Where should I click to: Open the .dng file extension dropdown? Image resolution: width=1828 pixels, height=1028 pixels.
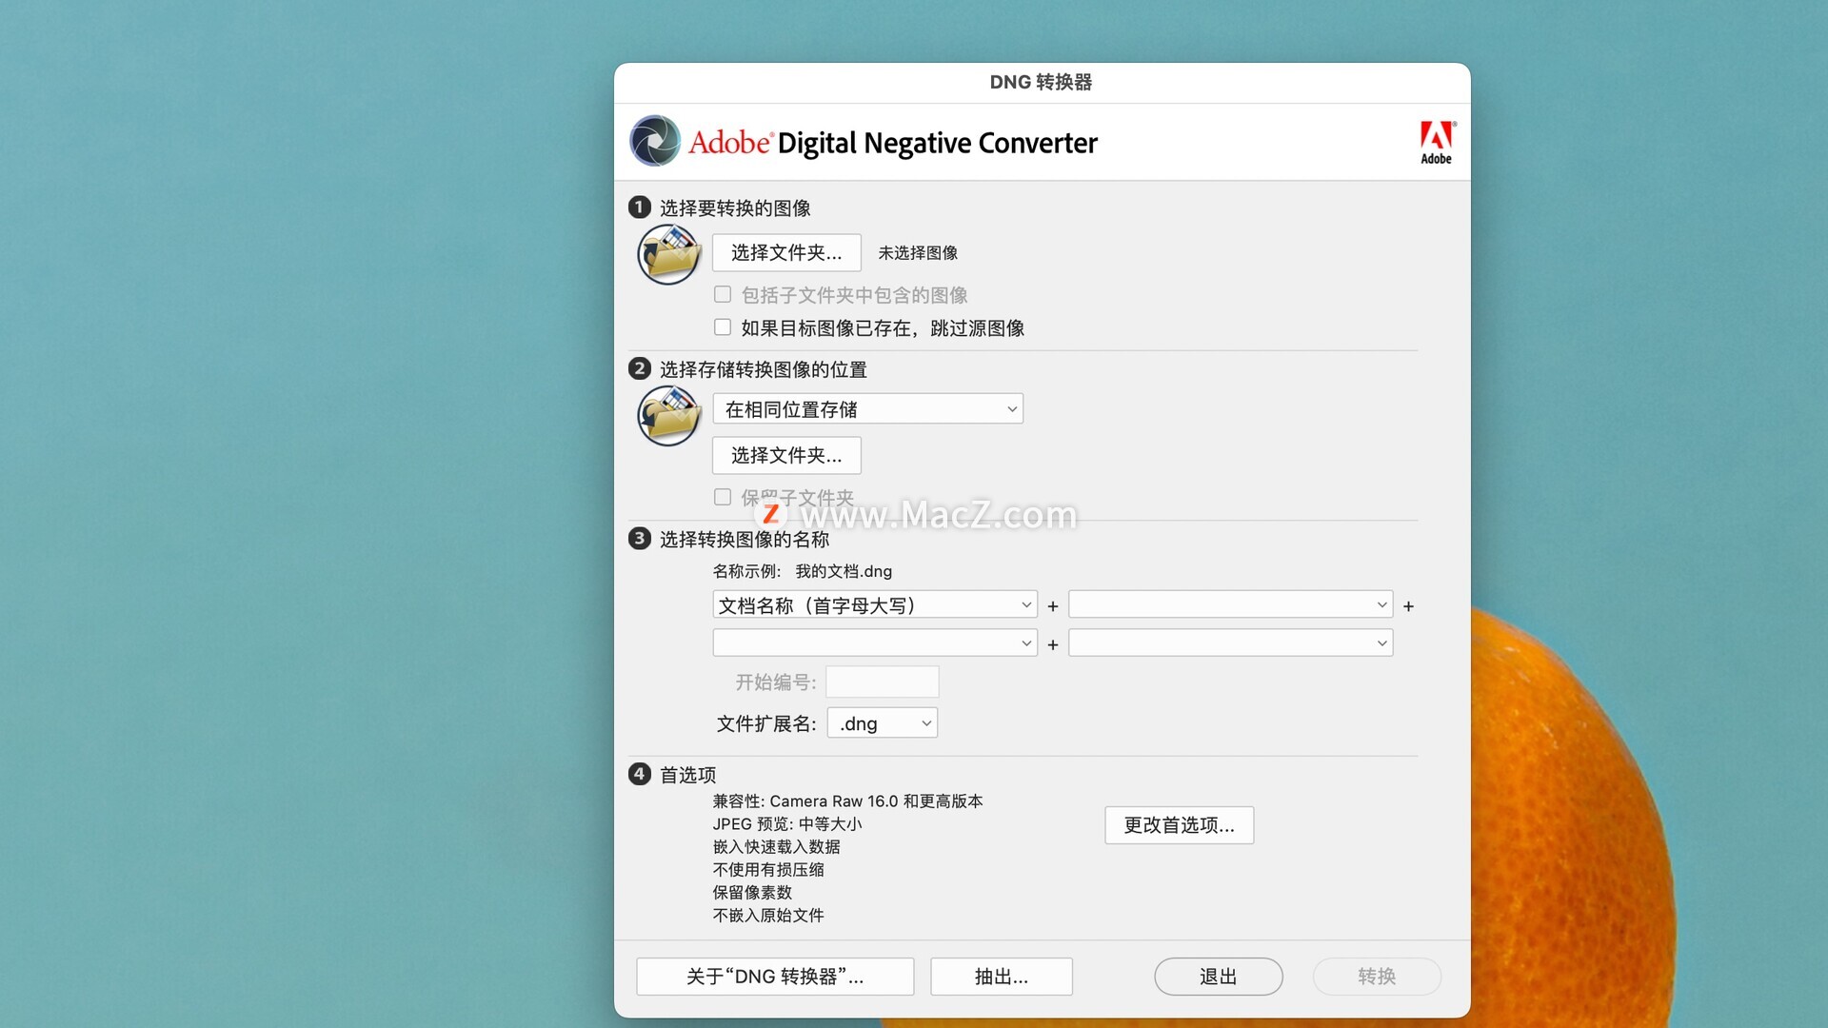(x=882, y=723)
